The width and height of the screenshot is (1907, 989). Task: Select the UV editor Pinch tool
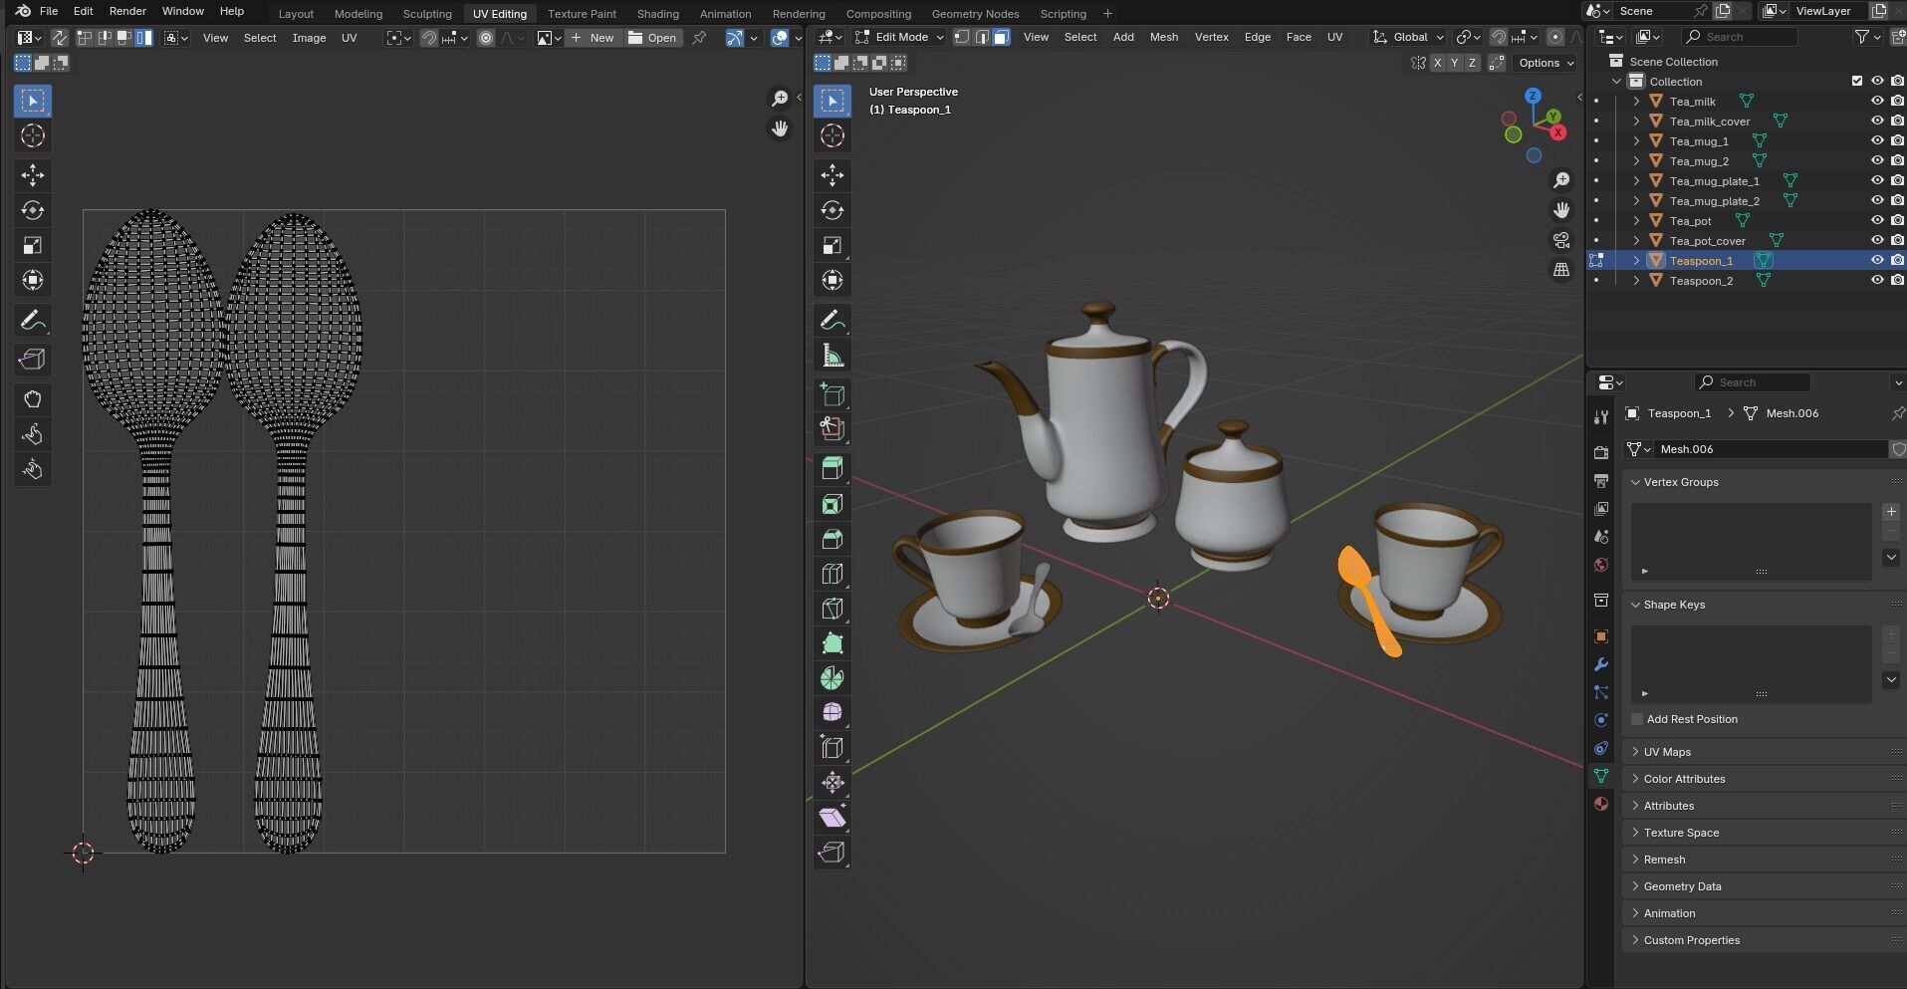(33, 469)
